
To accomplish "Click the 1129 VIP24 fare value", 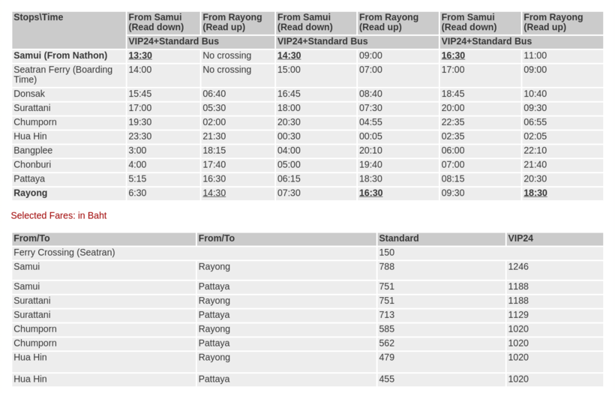I will (518, 315).
